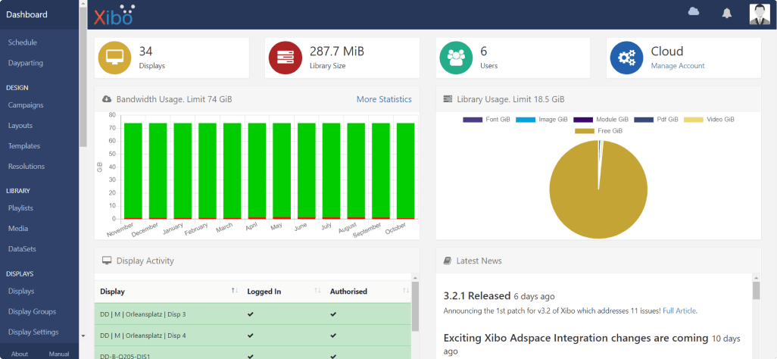777x359 pixels.
Task: Sort table by Logged In column
Action: pos(317,291)
